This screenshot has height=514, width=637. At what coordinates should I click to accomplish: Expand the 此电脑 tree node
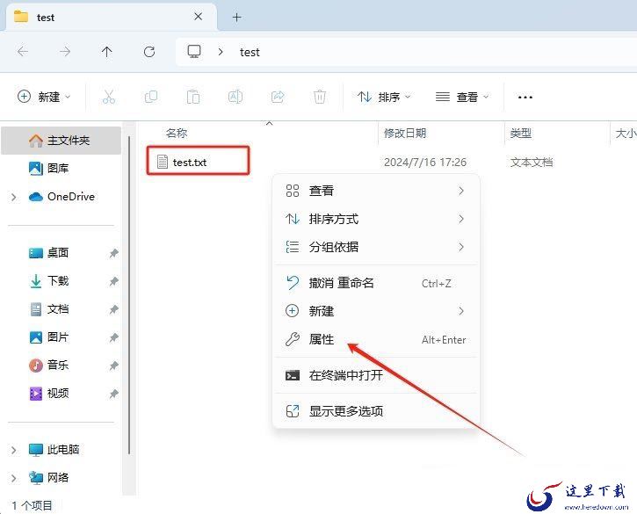click(14, 450)
